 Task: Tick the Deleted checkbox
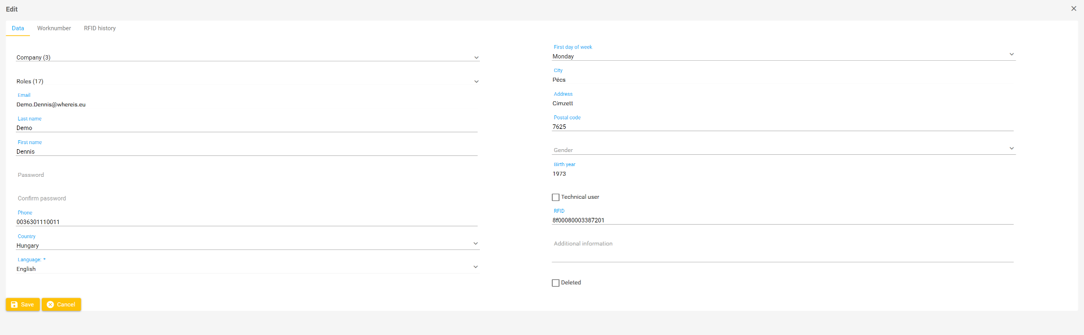(556, 283)
